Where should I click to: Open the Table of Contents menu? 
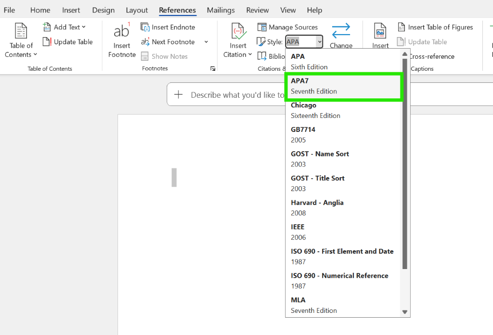point(21,40)
